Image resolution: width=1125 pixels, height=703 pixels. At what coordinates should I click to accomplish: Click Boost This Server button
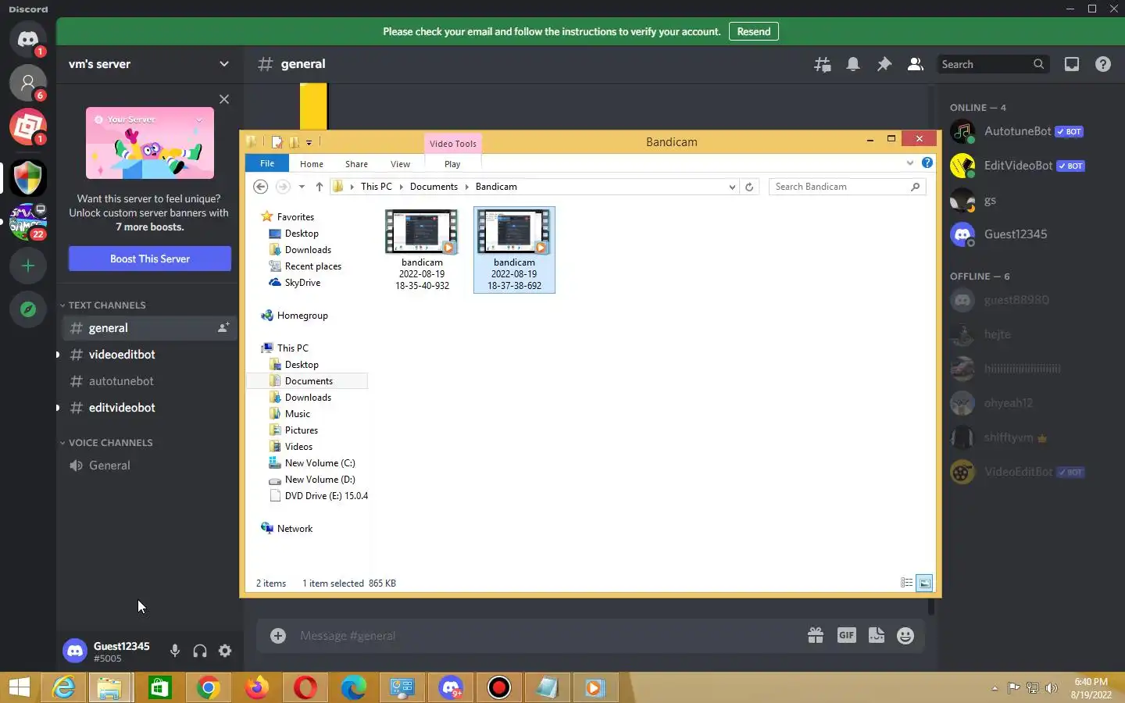coord(150,259)
